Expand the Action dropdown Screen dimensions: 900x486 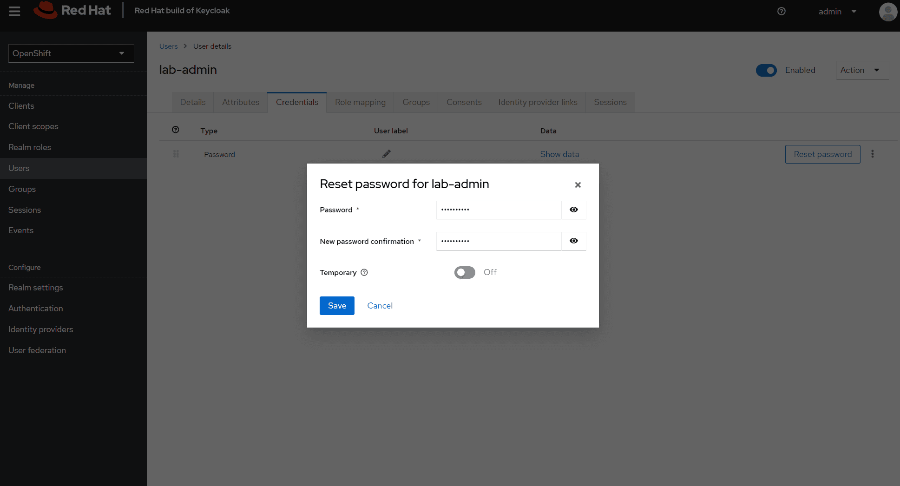pyautogui.click(x=862, y=70)
